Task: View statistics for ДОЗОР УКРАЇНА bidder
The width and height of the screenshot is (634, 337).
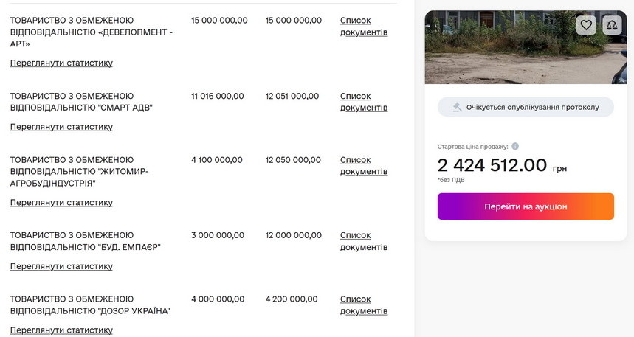Action: pyautogui.click(x=61, y=330)
